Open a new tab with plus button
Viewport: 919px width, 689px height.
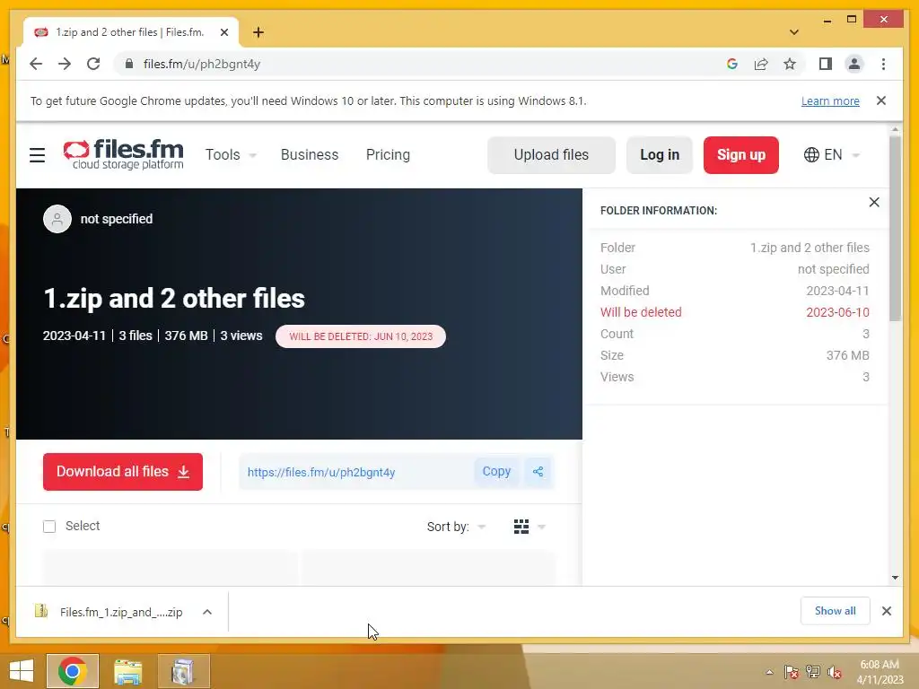click(x=258, y=32)
